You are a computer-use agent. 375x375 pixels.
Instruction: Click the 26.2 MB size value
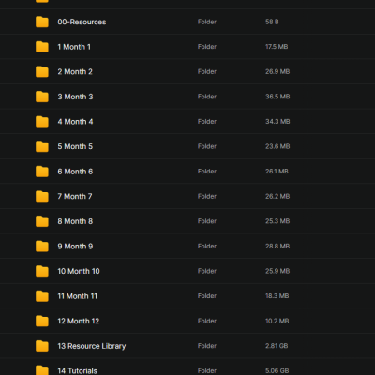click(277, 196)
